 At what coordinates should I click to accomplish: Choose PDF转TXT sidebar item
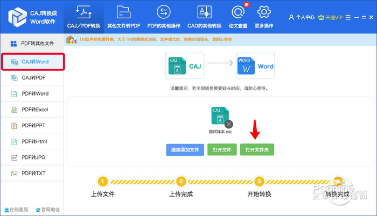tap(32, 173)
